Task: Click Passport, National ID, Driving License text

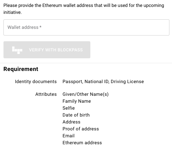Action: coord(103,82)
